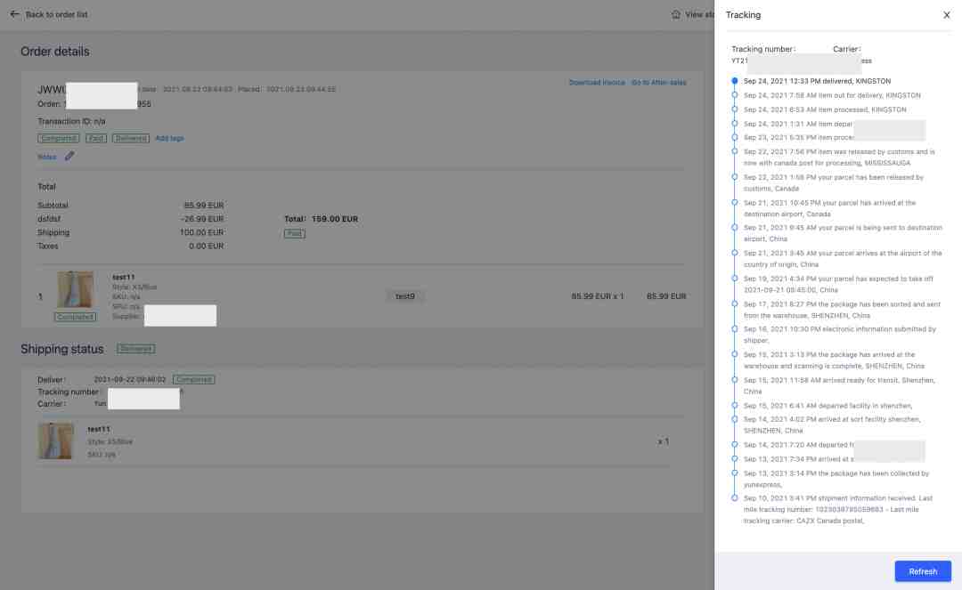Screen dimensions: 962x590
Task: Click 'departed facility in shenzhen' entry
Action: click(827, 406)
